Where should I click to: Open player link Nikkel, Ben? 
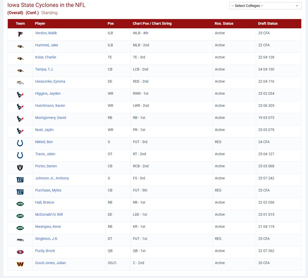pos(44,142)
